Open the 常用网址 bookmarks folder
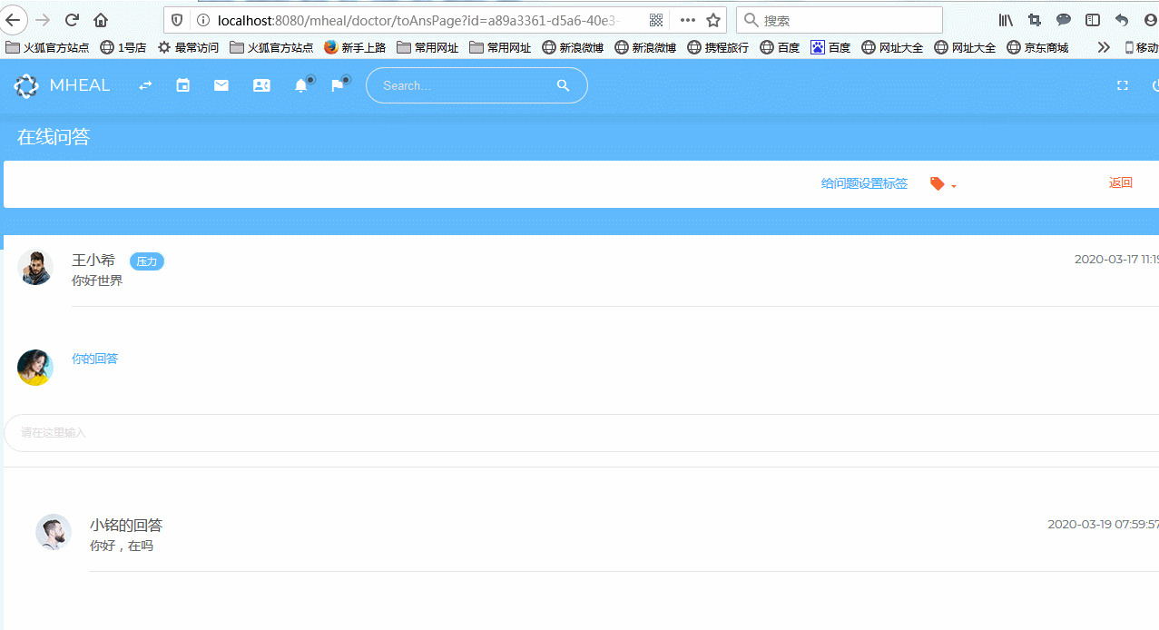Viewport: 1159px width, 630px height. click(427, 46)
